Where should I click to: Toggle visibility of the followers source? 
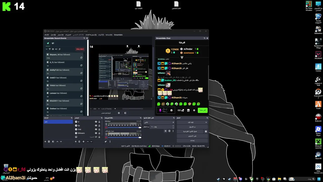pyautogui.click(x=96, y=133)
